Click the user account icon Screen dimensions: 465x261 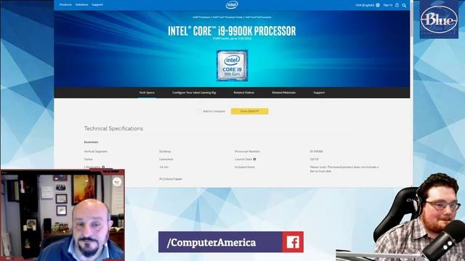(x=397, y=5)
